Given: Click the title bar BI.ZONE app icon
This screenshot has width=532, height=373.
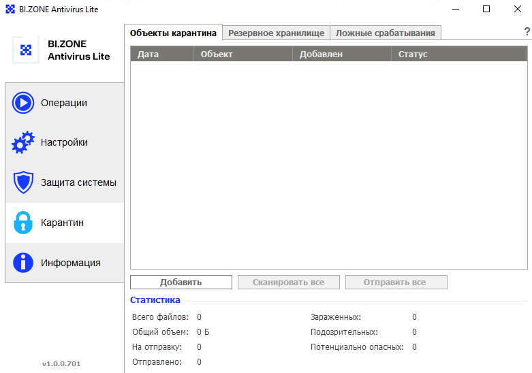Looking at the screenshot, I should [x=10, y=9].
